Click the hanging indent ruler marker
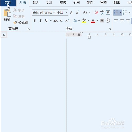132x132 pixels. pos(89,36)
